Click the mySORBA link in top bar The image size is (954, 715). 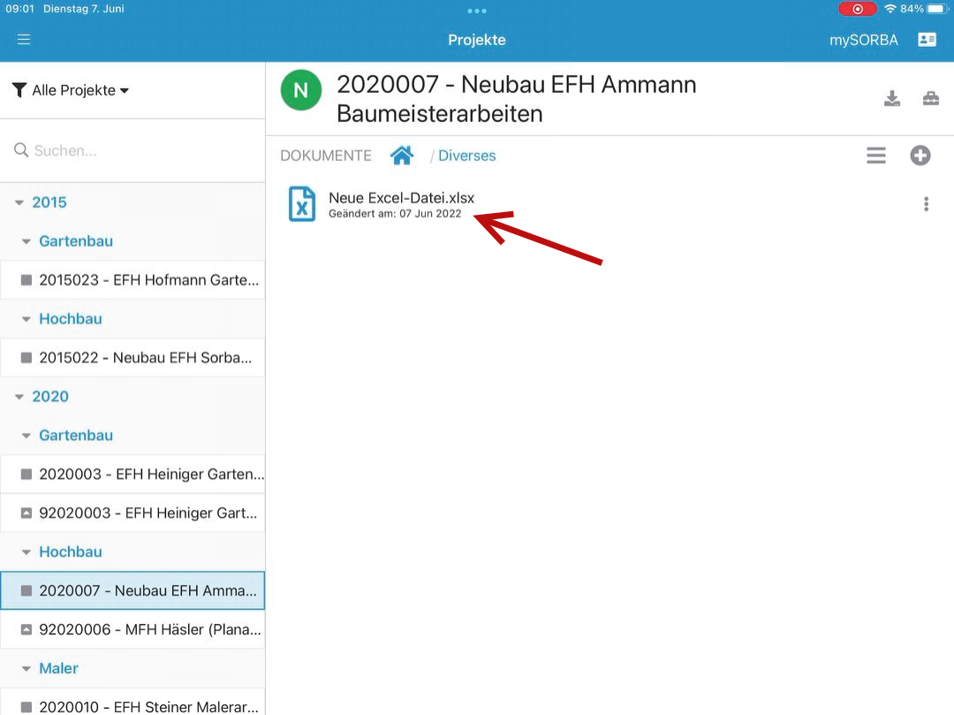click(863, 40)
